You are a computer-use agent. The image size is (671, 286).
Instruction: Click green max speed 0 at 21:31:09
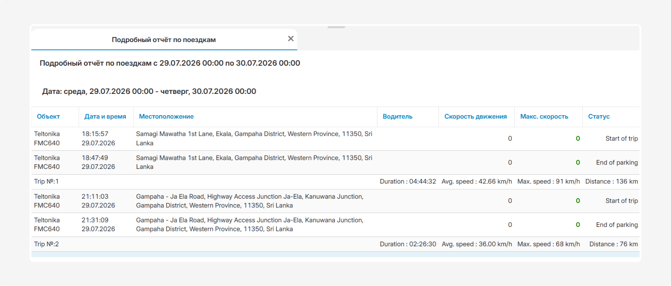pyautogui.click(x=578, y=225)
